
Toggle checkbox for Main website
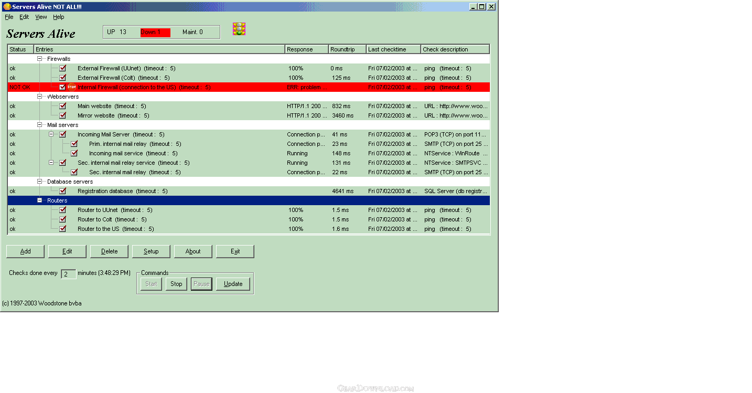(62, 106)
